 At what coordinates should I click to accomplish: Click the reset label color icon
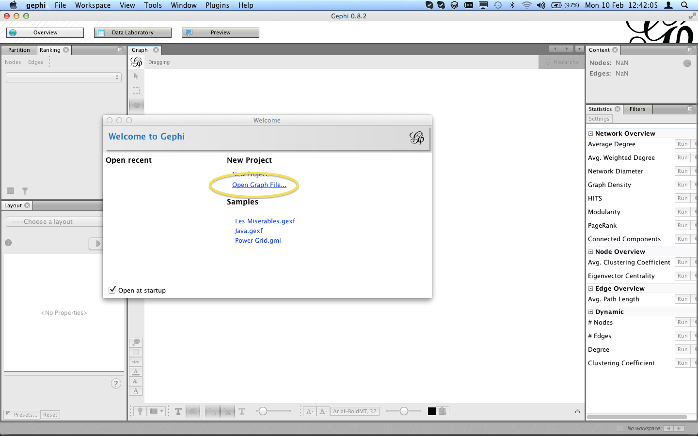136,372
